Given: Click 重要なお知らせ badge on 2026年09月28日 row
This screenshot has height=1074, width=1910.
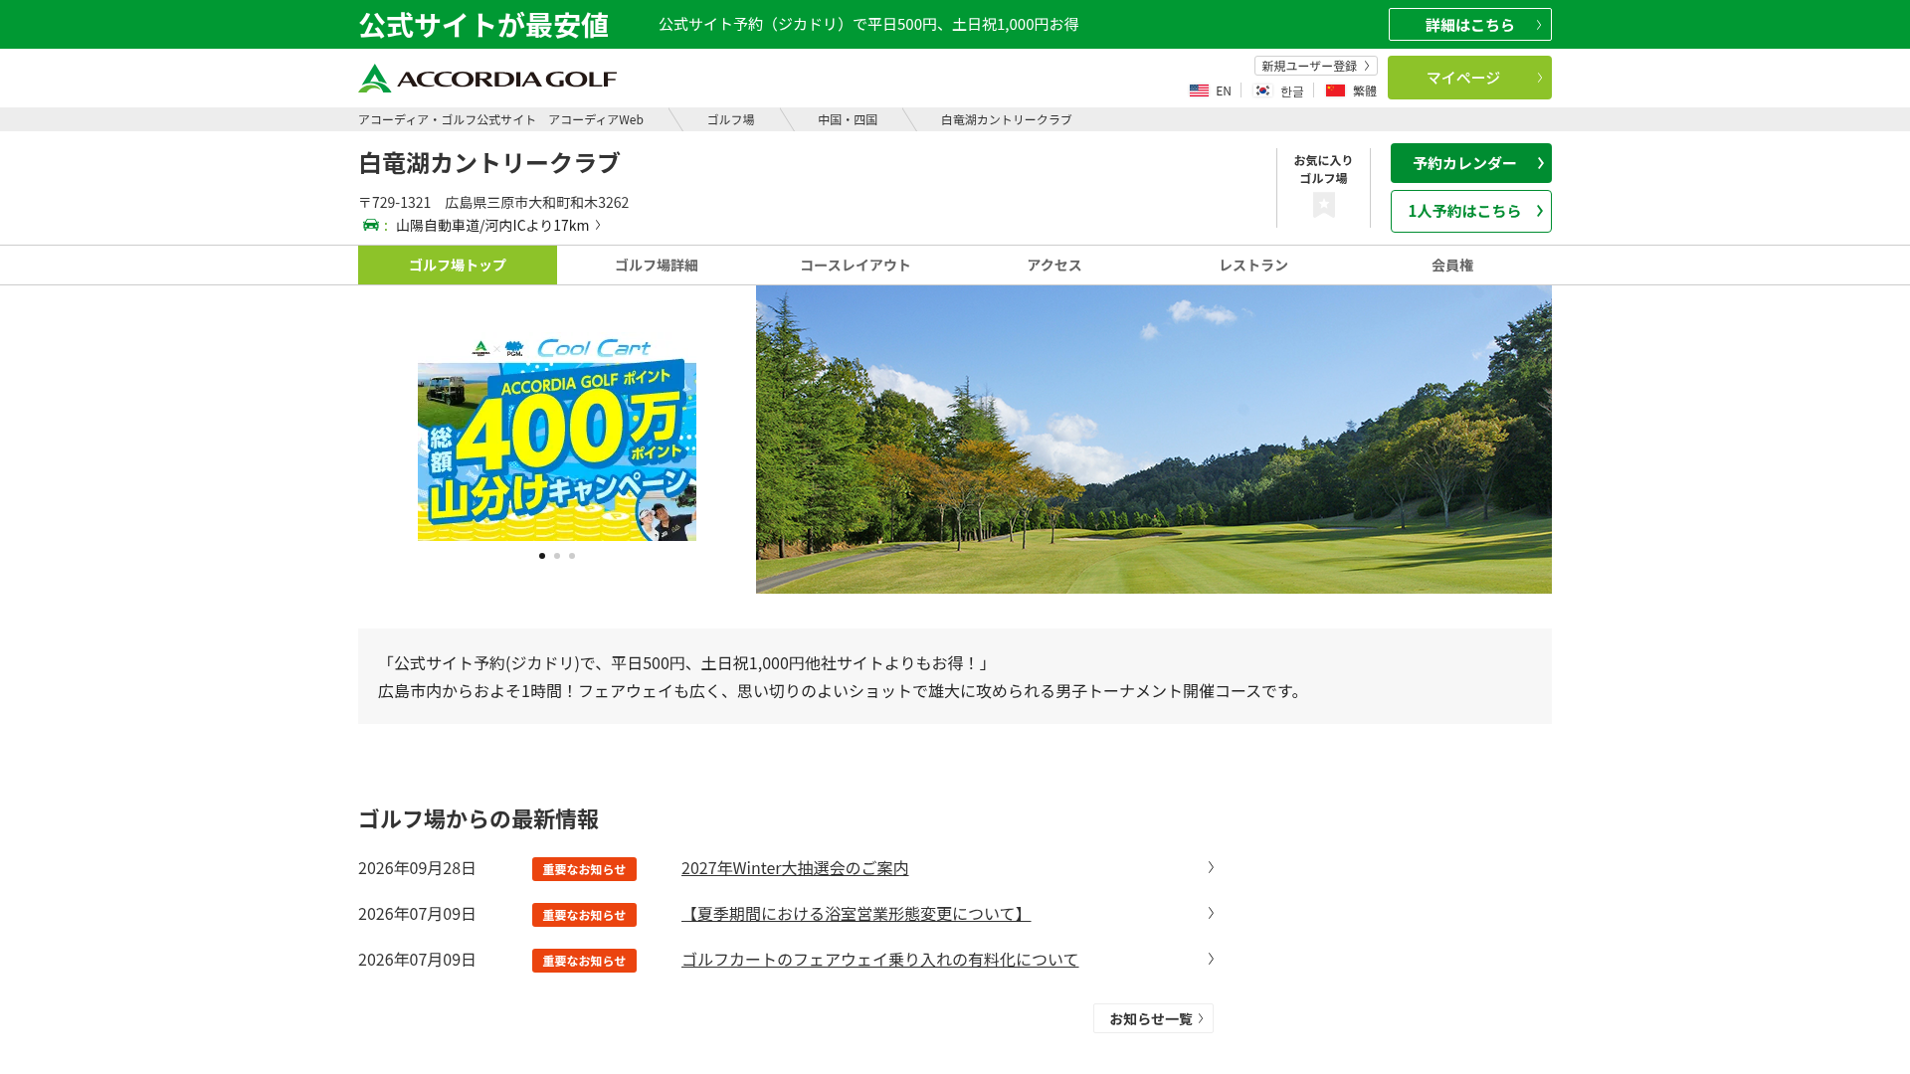Looking at the screenshot, I should (584, 869).
